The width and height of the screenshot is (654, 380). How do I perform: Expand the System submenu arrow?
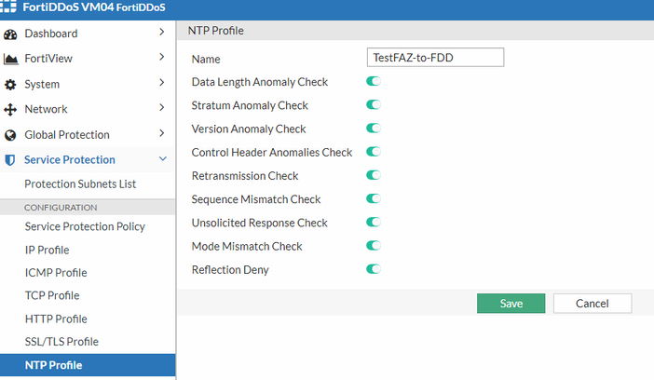[162, 85]
